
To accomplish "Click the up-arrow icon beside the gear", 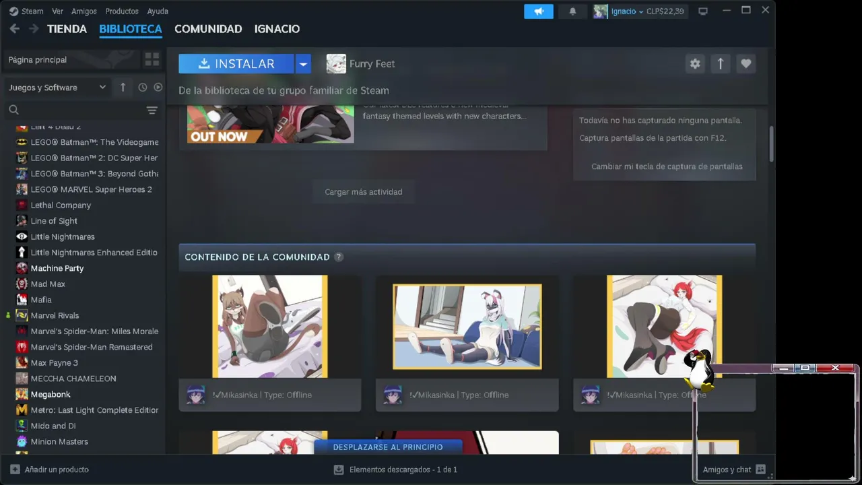I will click(x=721, y=63).
